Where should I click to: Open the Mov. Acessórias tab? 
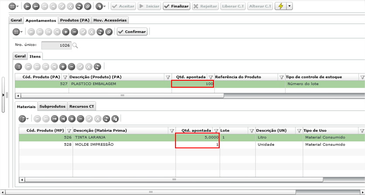point(110,20)
